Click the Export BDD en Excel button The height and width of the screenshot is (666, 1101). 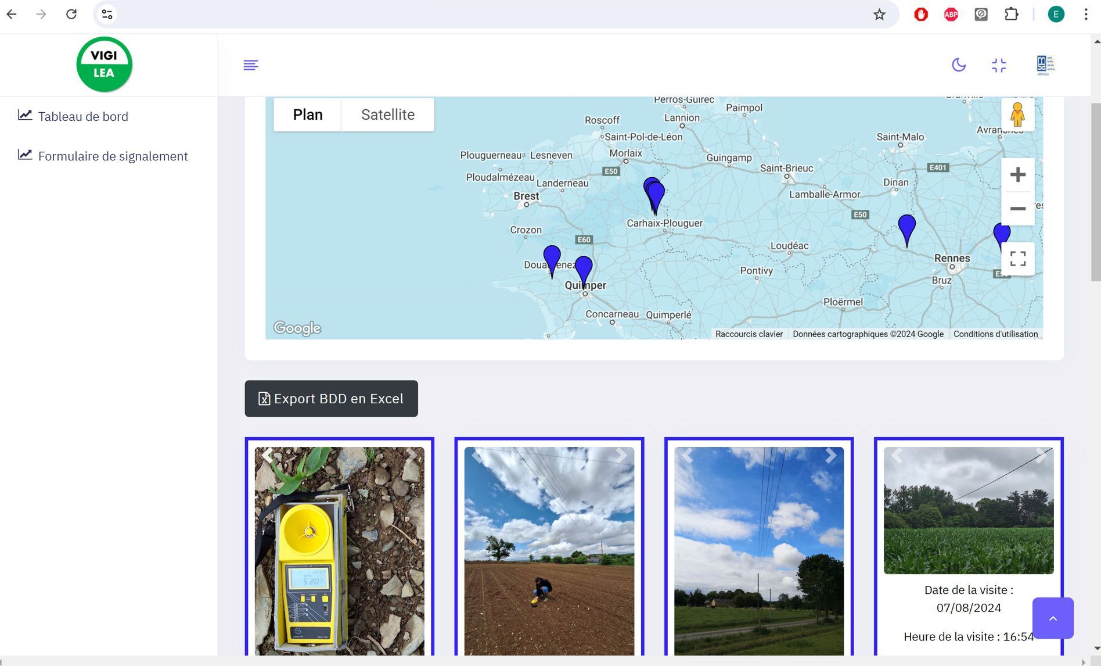point(331,399)
